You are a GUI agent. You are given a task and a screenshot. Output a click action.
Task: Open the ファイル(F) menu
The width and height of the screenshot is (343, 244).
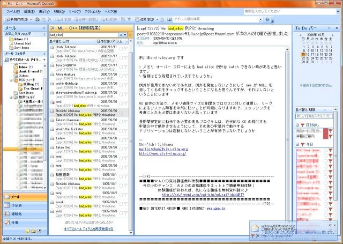click(x=13, y=12)
